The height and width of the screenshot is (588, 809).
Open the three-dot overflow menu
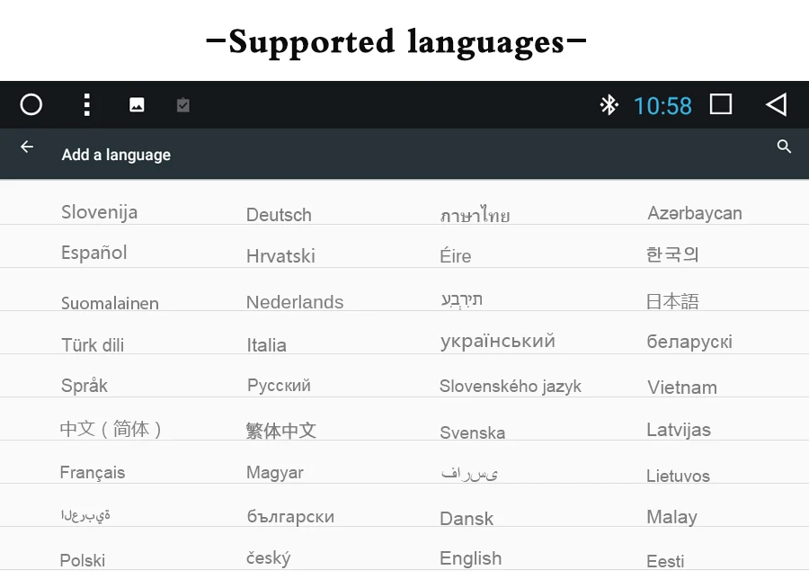pos(86,105)
